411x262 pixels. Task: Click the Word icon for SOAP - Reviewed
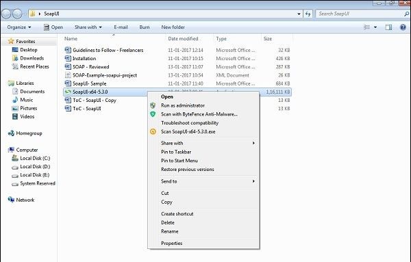(x=68, y=66)
